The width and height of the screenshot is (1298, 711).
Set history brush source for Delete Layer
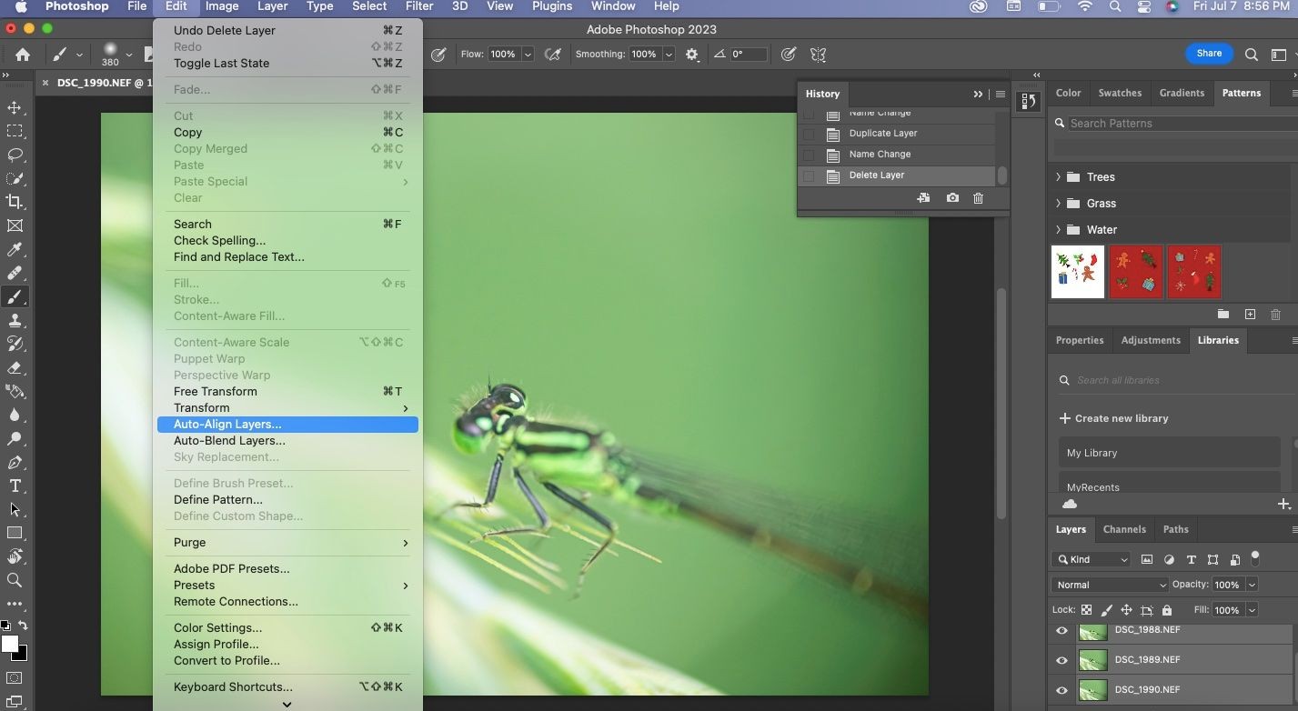click(x=808, y=176)
